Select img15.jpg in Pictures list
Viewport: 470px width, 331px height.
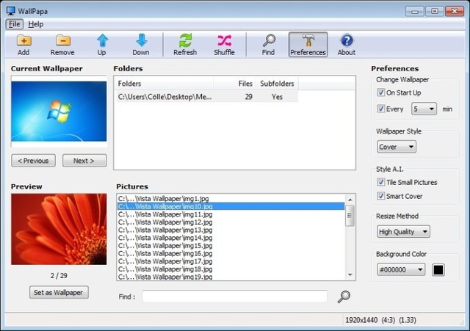[x=231, y=245]
